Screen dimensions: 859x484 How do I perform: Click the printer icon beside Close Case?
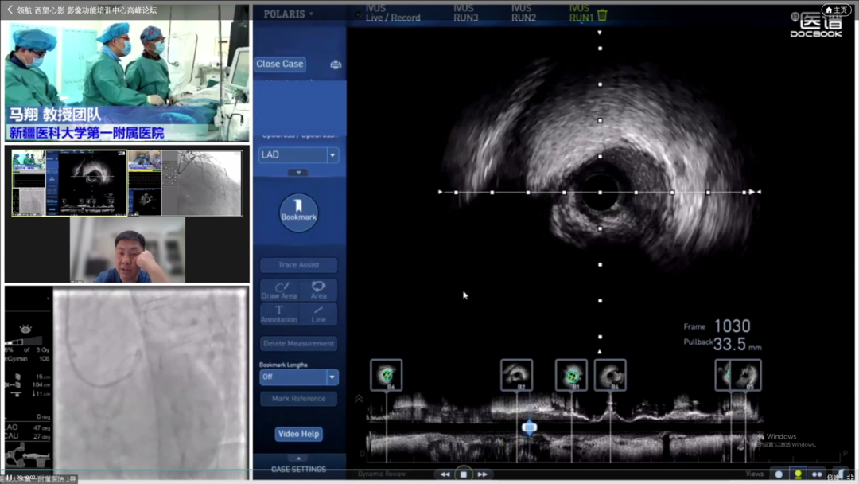pos(336,64)
